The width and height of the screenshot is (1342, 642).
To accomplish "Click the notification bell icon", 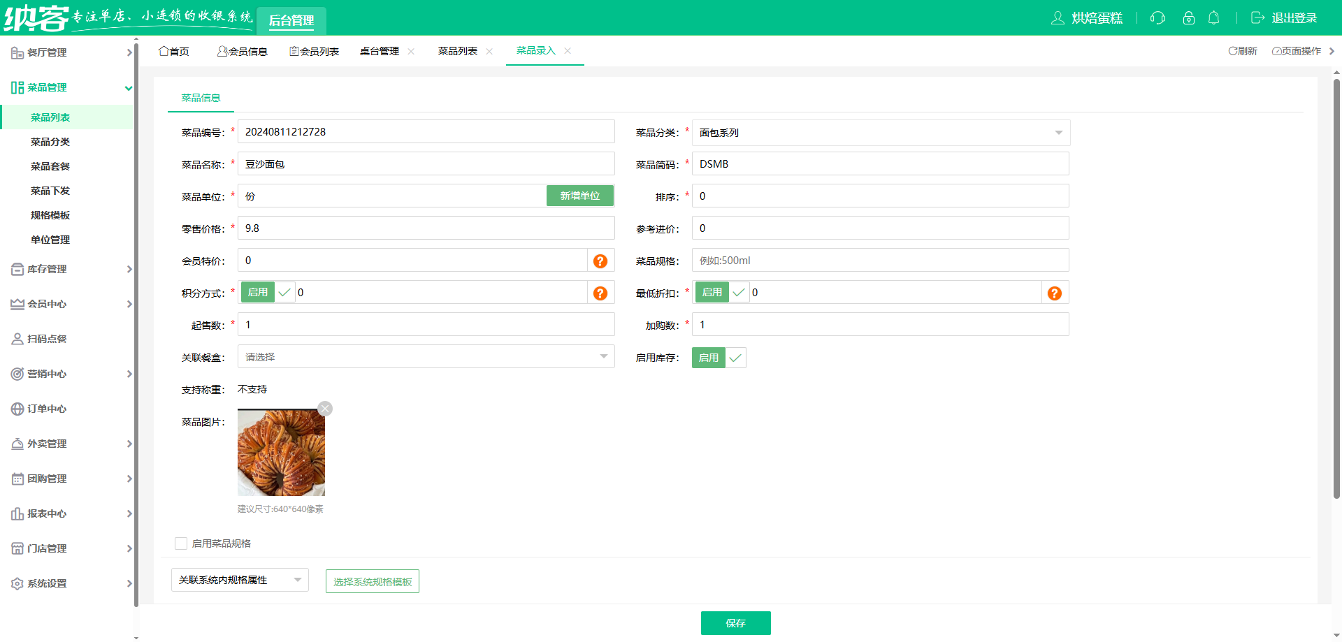I will pyautogui.click(x=1214, y=18).
